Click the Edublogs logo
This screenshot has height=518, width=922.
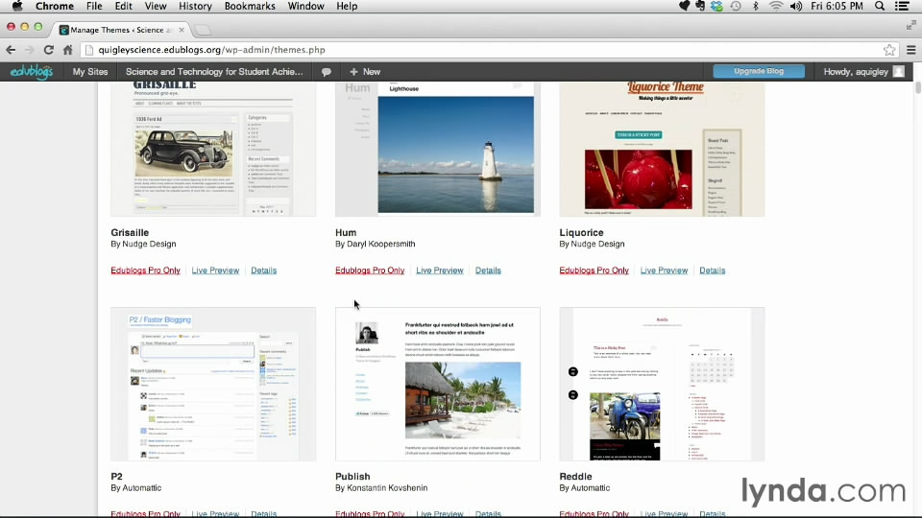32,72
